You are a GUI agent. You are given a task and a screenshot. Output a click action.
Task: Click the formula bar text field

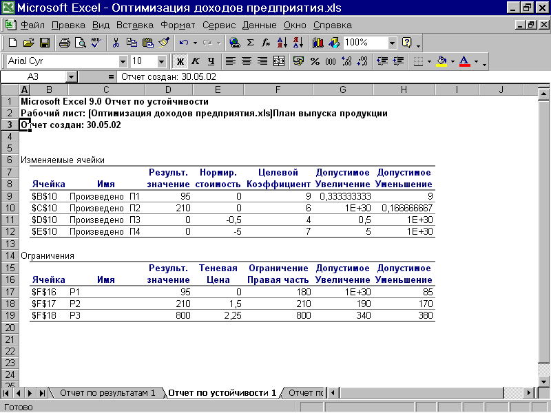(334, 76)
